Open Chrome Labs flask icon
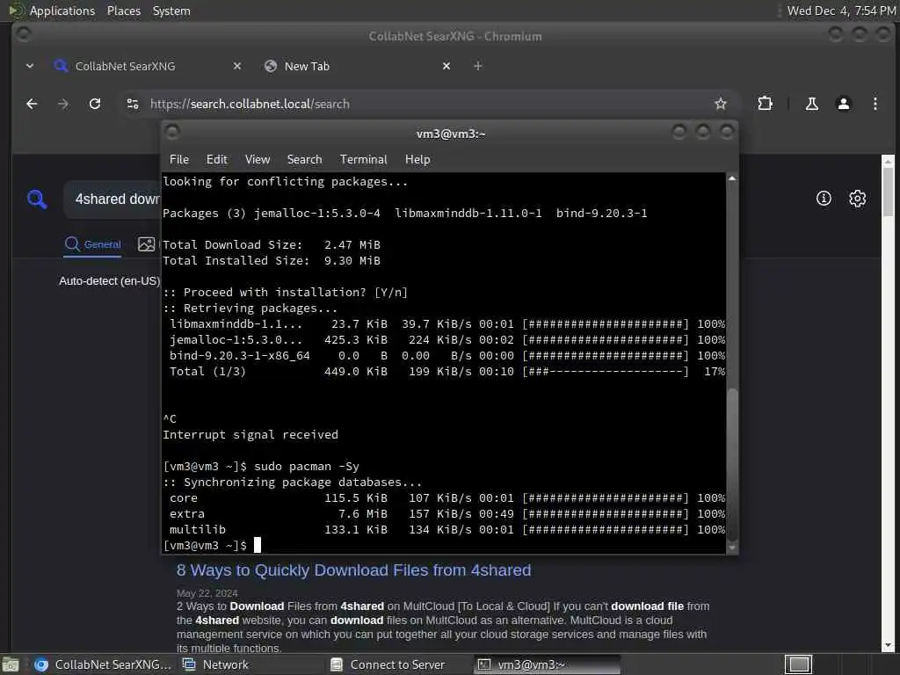This screenshot has height=675, width=900. (x=811, y=104)
